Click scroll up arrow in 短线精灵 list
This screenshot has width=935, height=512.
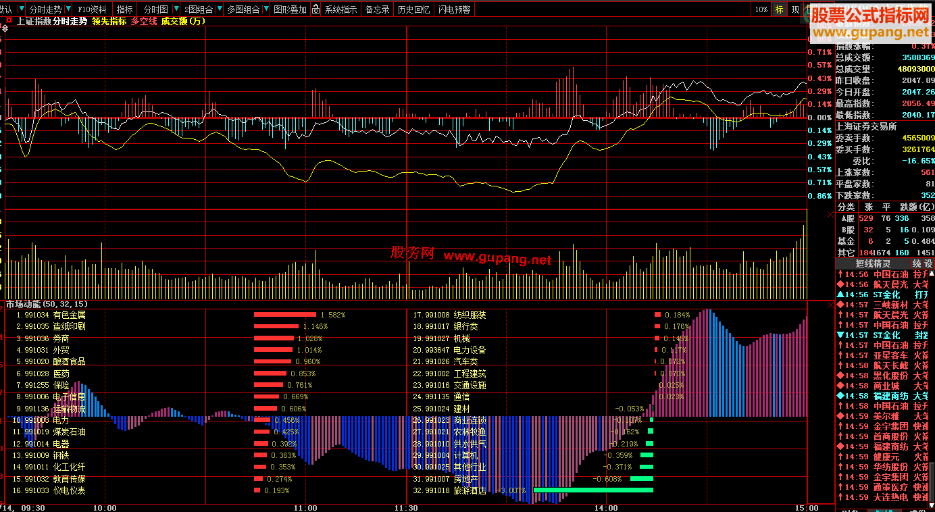[932, 274]
